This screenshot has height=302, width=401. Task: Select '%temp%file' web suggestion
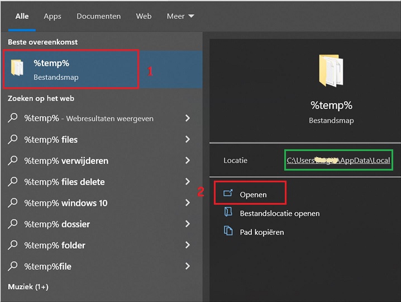pyautogui.click(x=47, y=267)
